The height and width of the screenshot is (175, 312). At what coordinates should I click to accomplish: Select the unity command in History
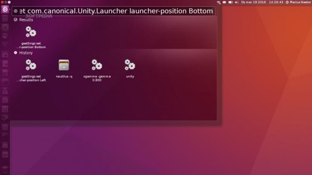tap(130, 68)
